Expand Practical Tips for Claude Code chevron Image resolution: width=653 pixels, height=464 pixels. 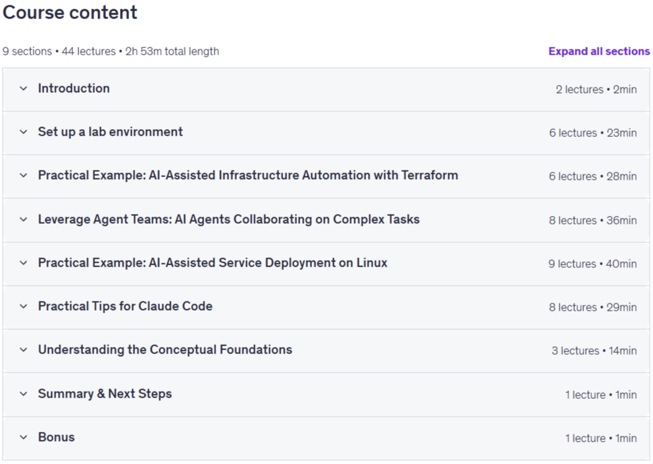[x=23, y=306]
